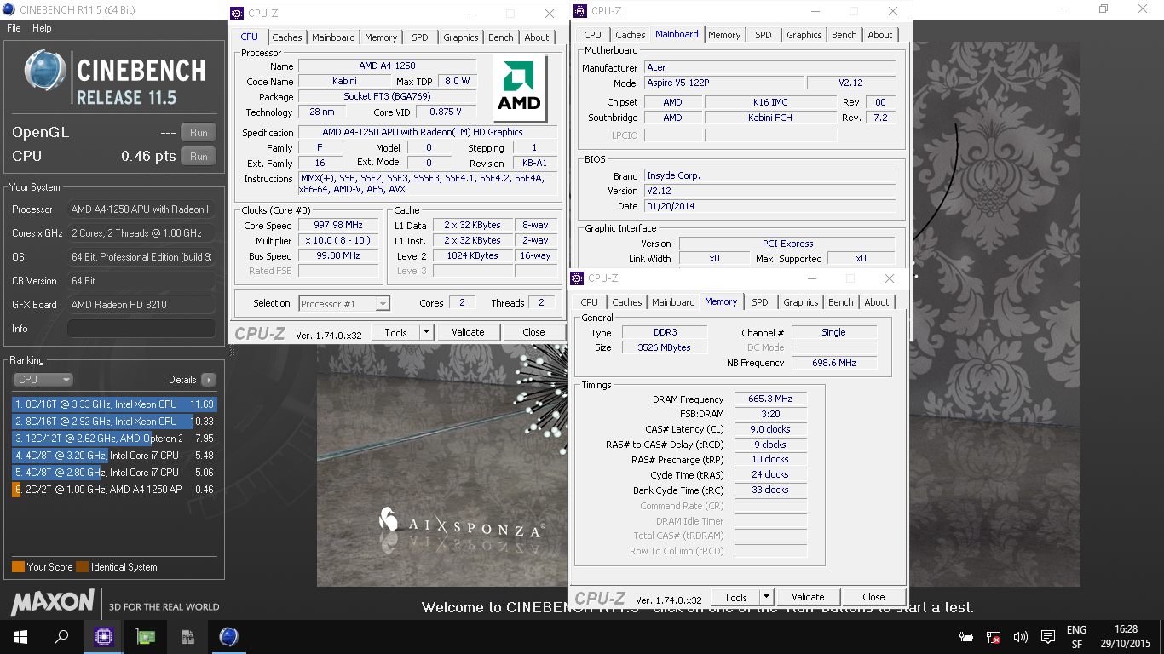Open Memory tab in Mainboard window
This screenshot has width=1164, height=654.
coord(724,35)
